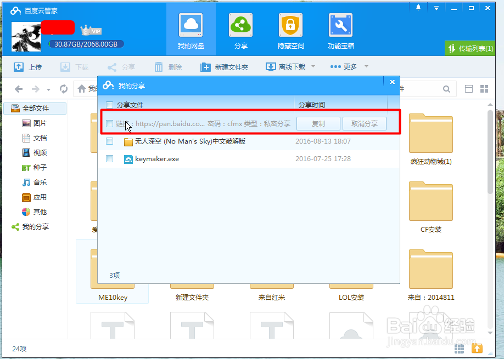Open the 来自红米 folder
504x359 pixels.
point(272,293)
